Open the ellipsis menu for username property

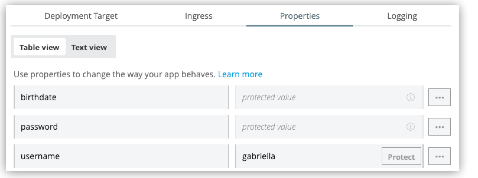tap(439, 156)
